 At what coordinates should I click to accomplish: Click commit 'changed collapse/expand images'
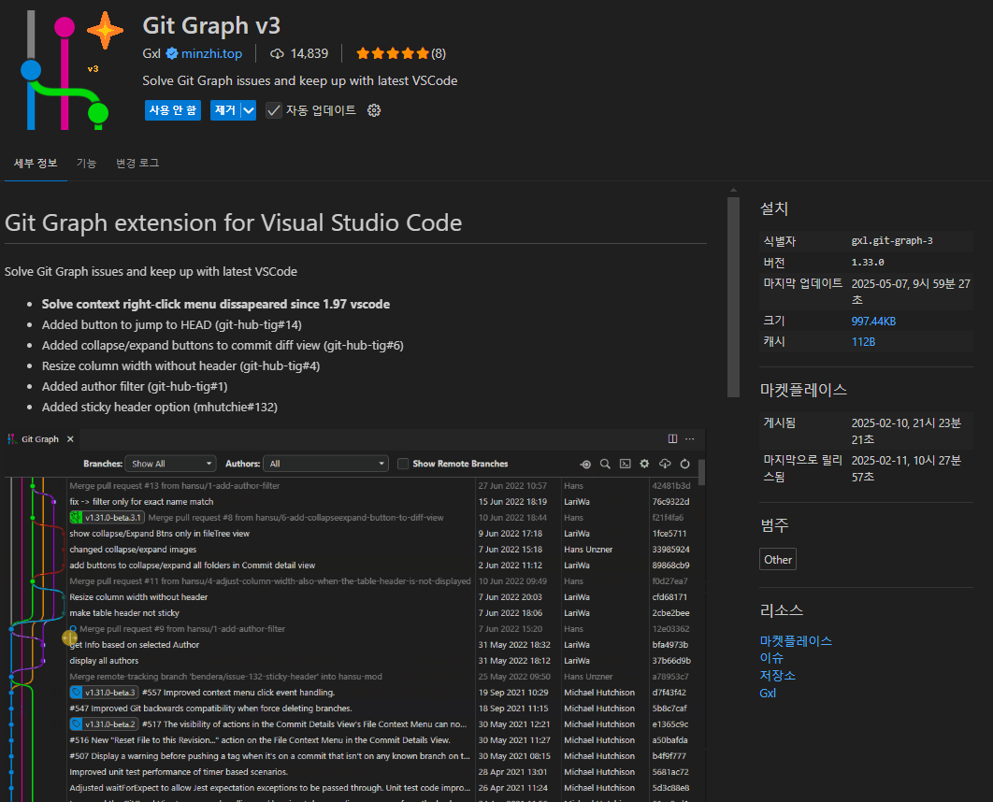coord(133,550)
